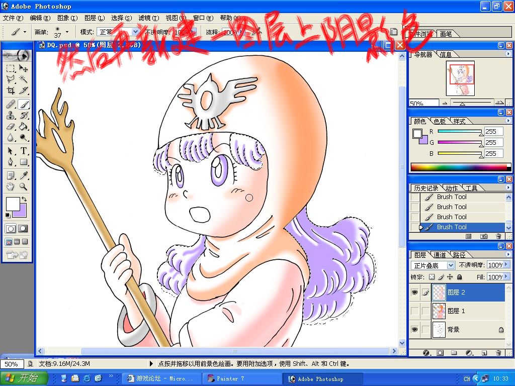Switch to the 色板 tab

(440, 121)
